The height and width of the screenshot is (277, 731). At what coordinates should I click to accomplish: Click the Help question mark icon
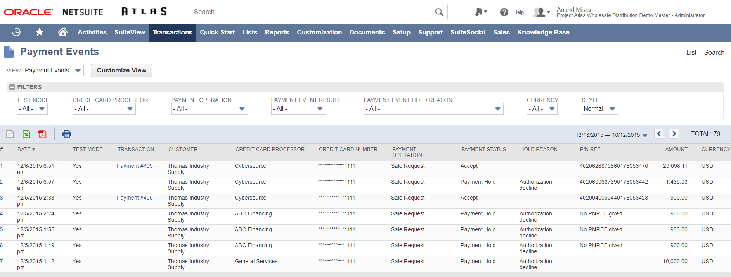coord(504,12)
